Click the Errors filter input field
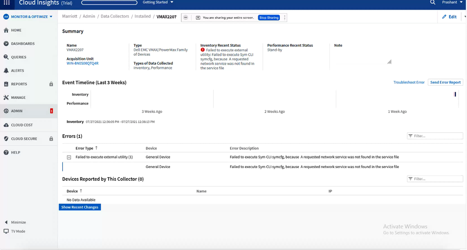Image resolution: width=467 pixels, height=250 pixels. coord(437,136)
